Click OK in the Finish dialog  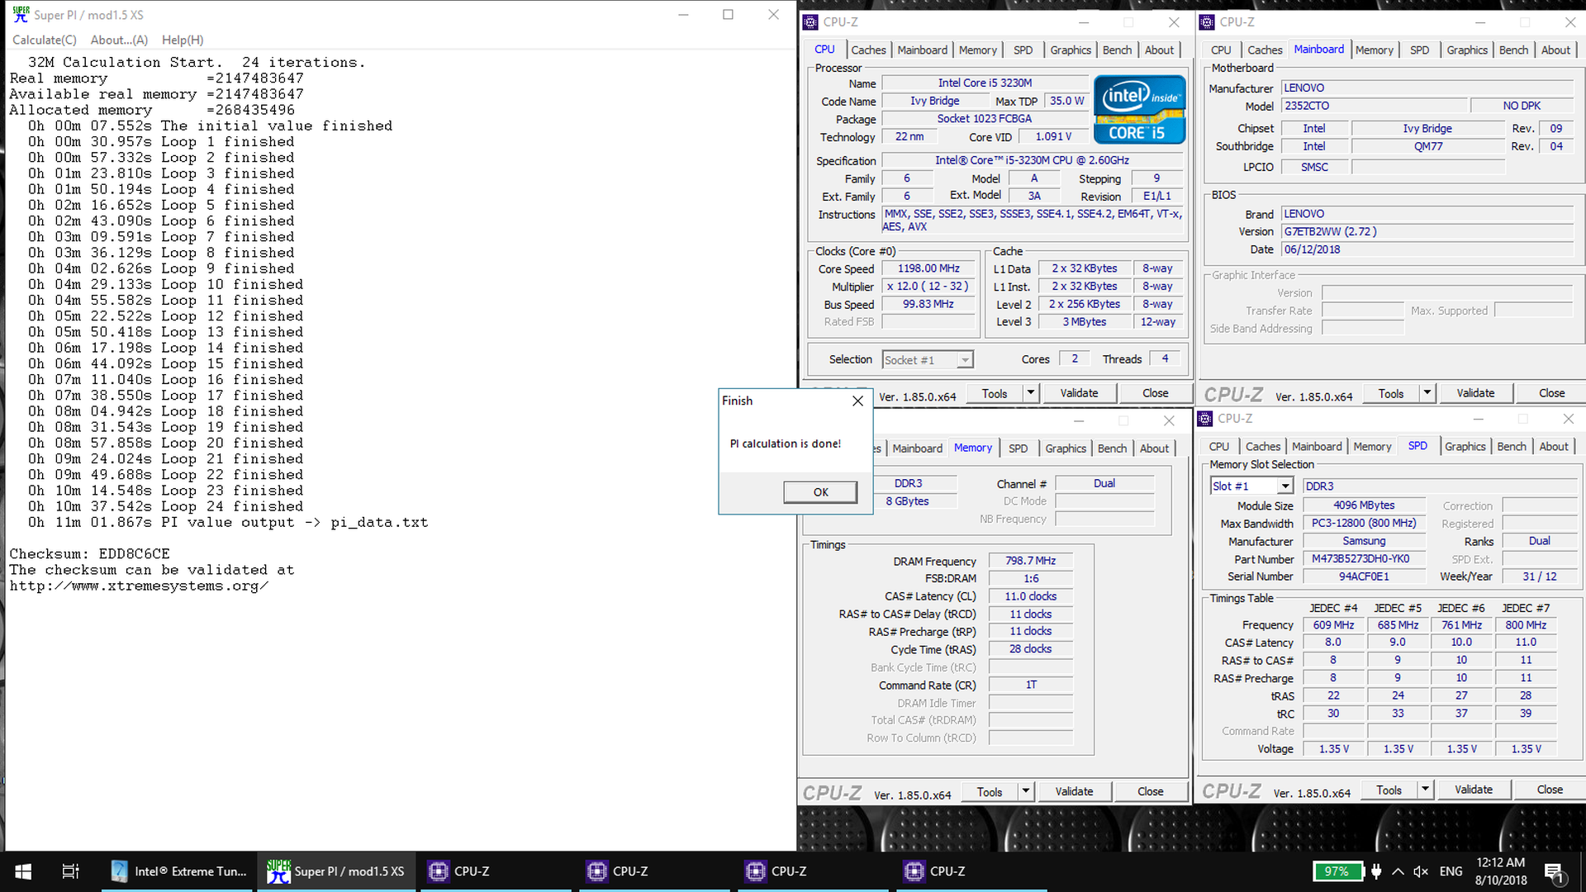820,492
